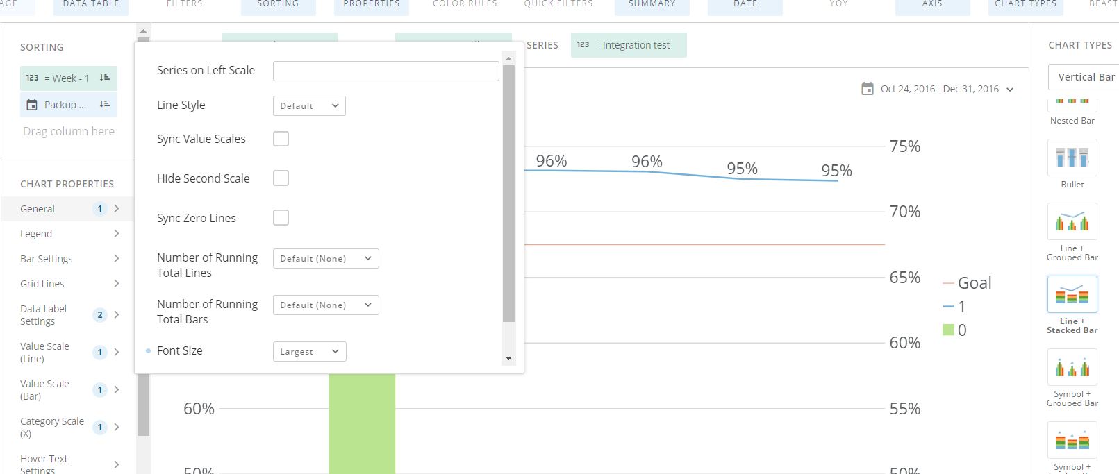
Task: Select Line + Stacked Bar chart icon
Action: (x=1072, y=294)
